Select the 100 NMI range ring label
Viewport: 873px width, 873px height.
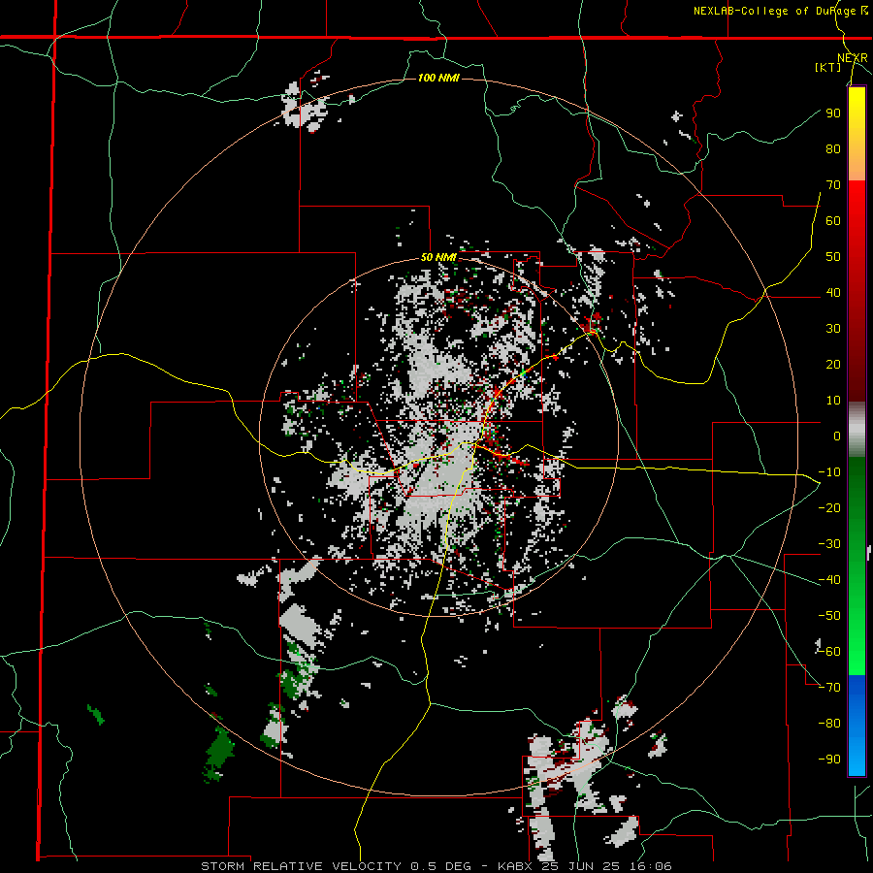(438, 78)
